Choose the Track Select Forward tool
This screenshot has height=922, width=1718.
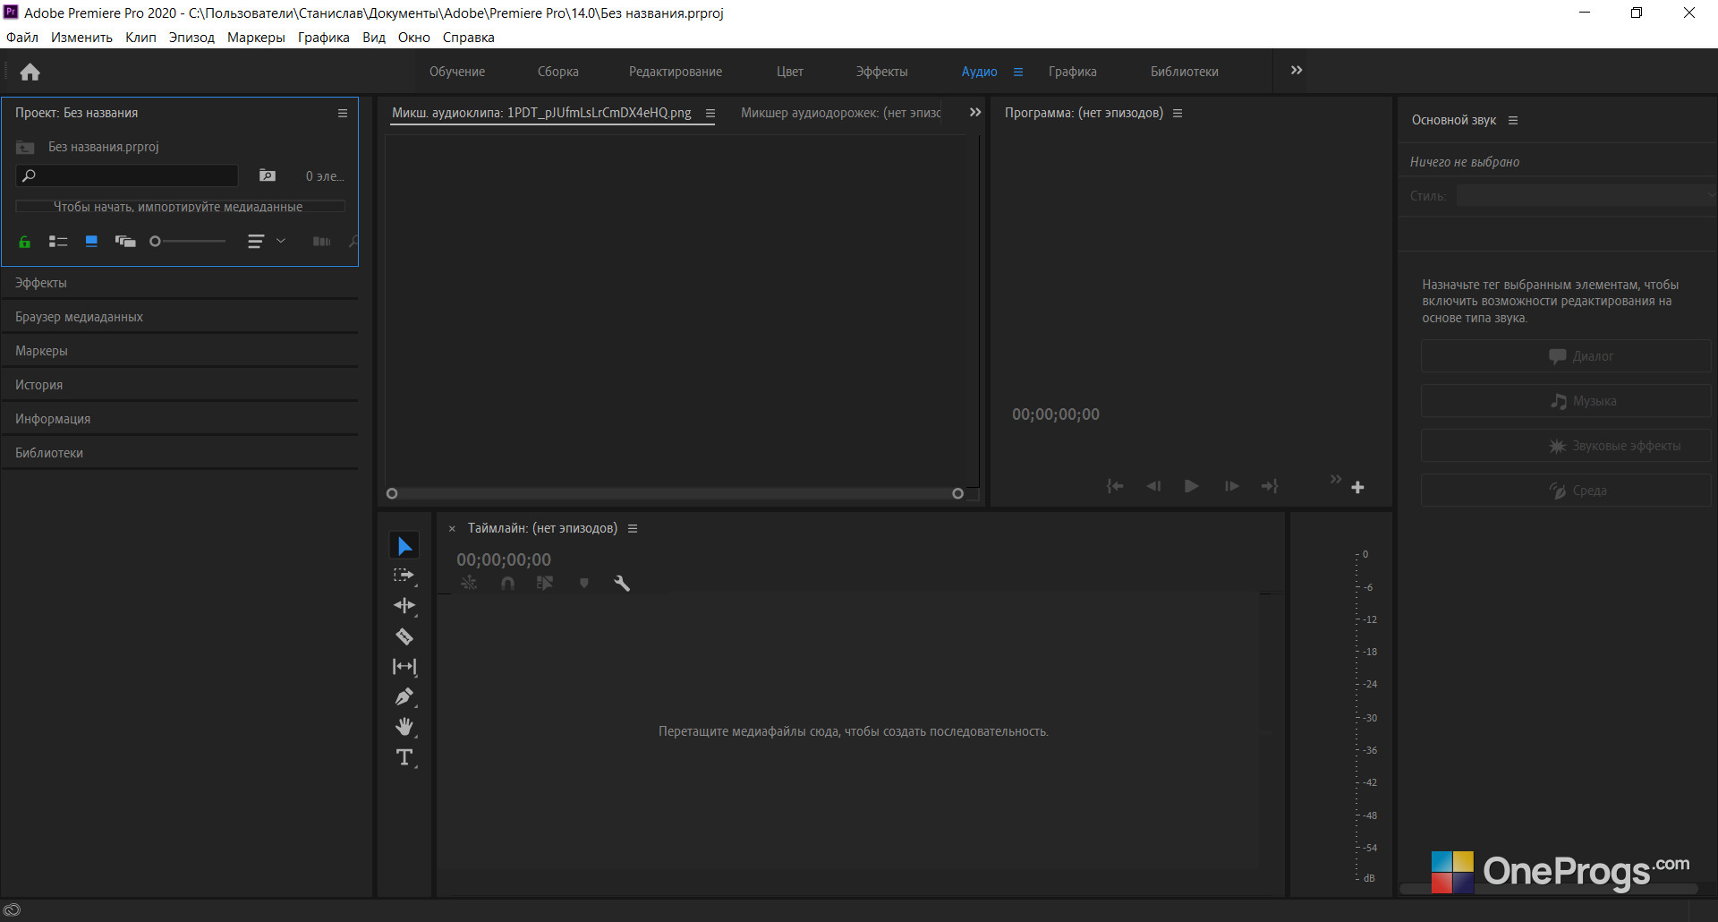pyautogui.click(x=404, y=576)
